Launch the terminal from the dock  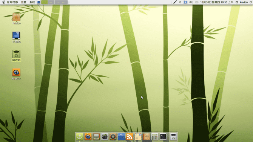pyautogui.click(x=163, y=137)
